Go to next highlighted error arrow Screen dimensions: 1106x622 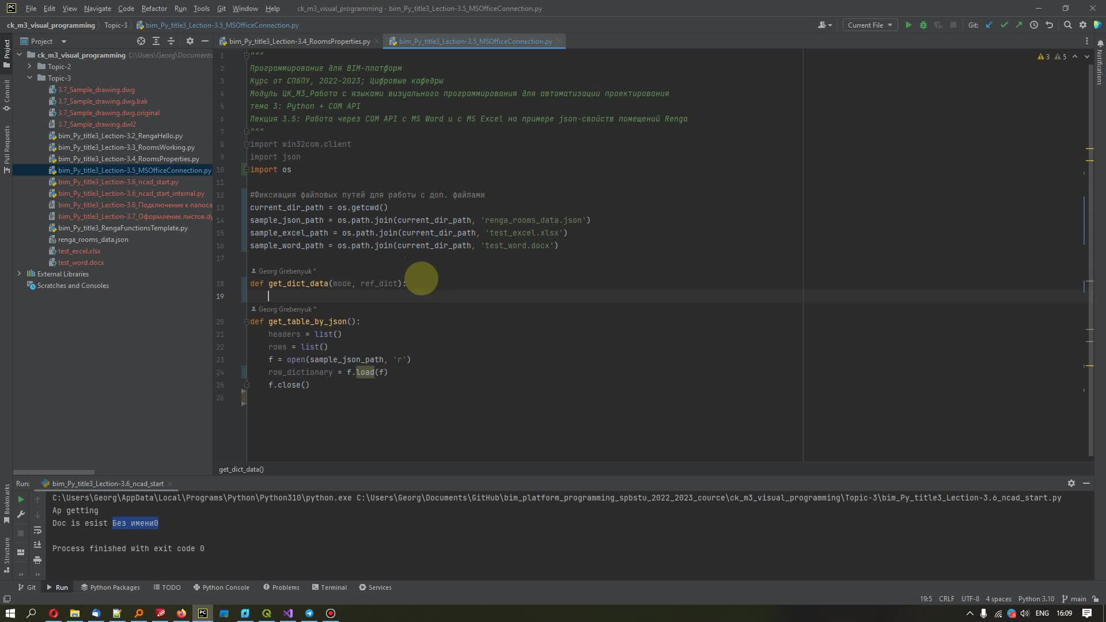1086,56
